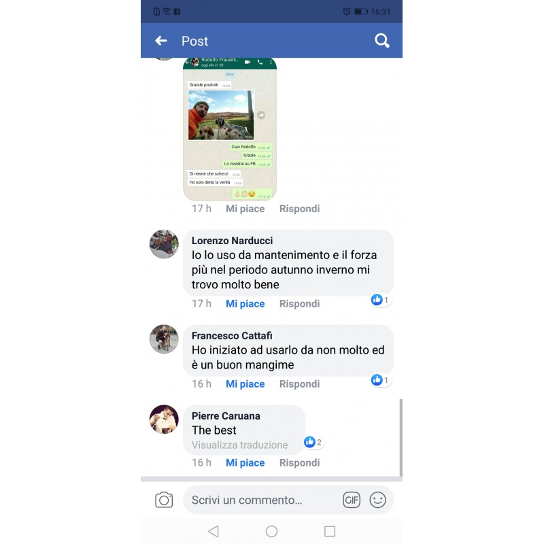Viewport: 544px width, 544px height.
Task: Tap the back arrow in Post header
Action: [x=161, y=41]
